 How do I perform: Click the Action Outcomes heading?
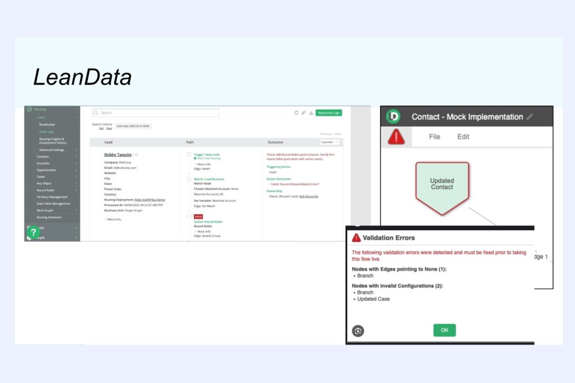tap(279, 179)
